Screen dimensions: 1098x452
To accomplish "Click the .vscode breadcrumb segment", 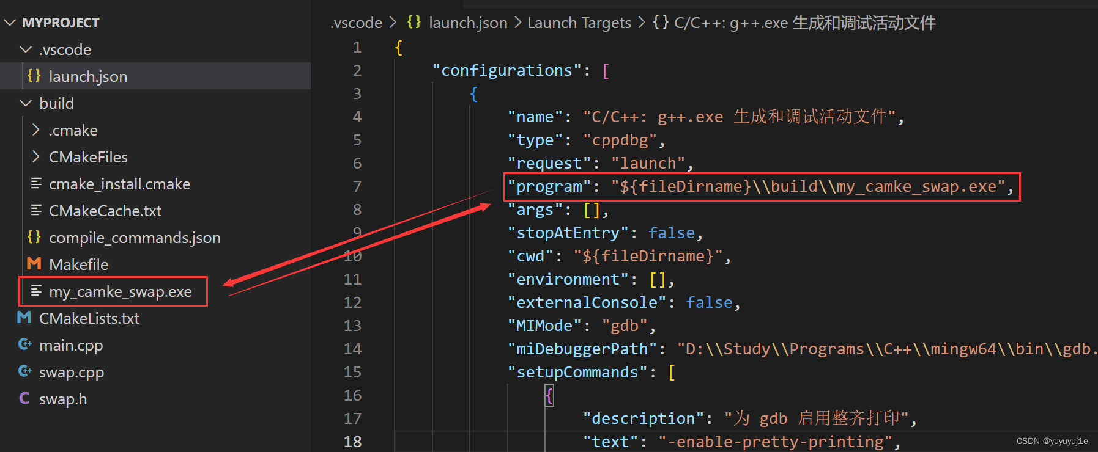I will pyautogui.click(x=356, y=23).
